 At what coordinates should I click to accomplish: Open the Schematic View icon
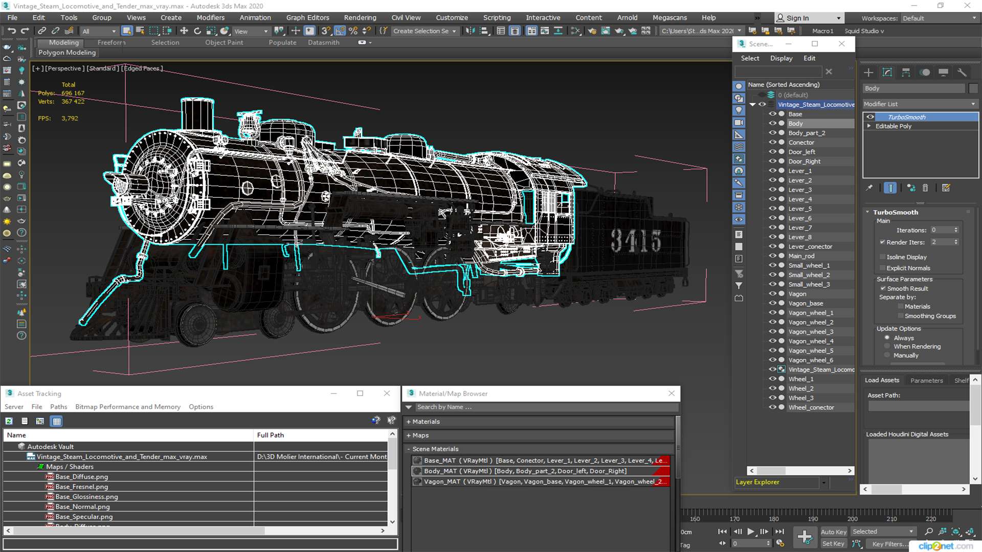coord(575,31)
